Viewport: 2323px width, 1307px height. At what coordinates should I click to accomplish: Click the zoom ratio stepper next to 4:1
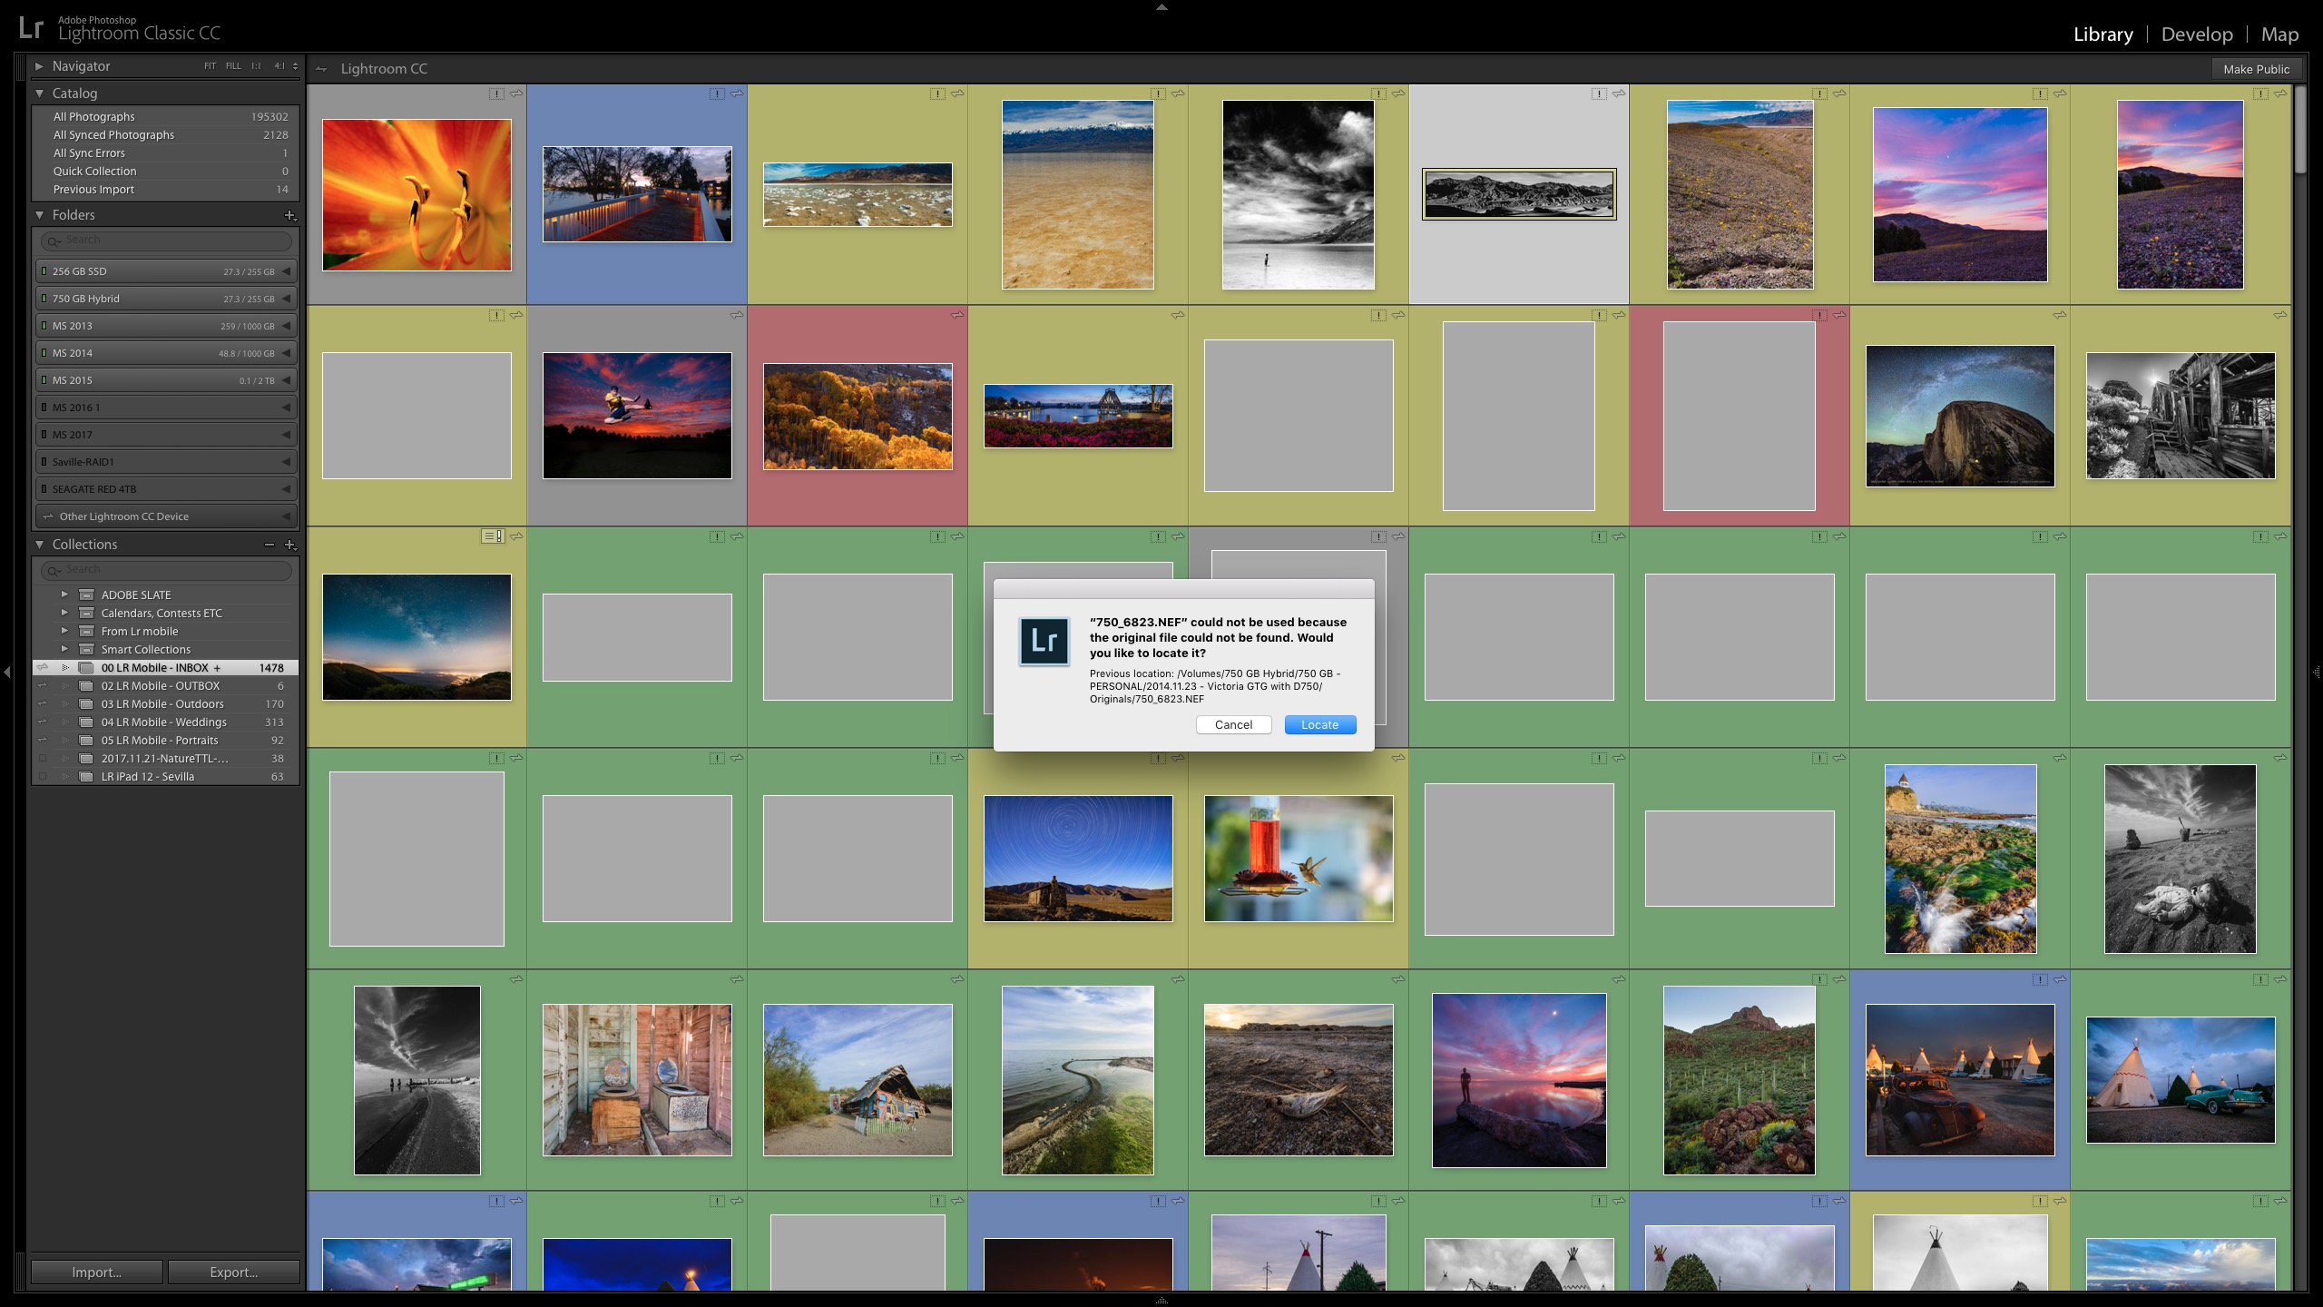(296, 65)
